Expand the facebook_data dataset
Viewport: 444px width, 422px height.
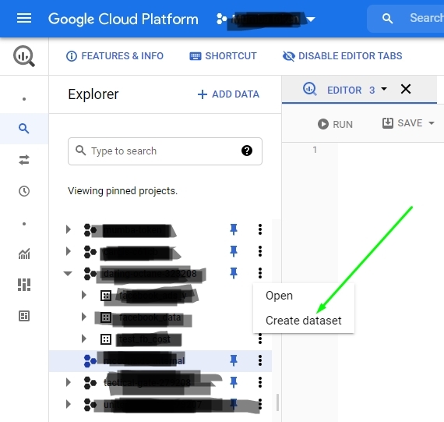pyautogui.click(x=84, y=317)
